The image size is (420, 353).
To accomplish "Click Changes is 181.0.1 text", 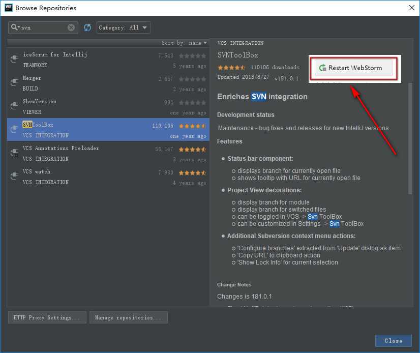I will point(244,297).
